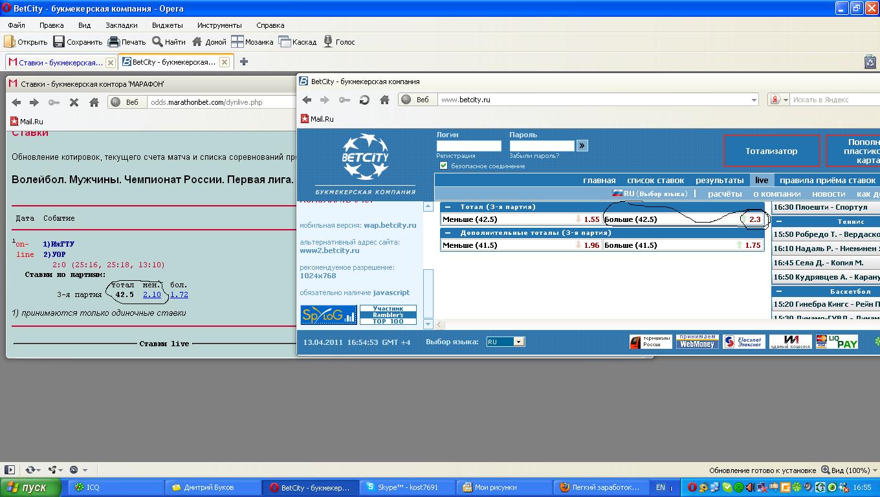Open the список ставок navigation link

tap(655, 181)
